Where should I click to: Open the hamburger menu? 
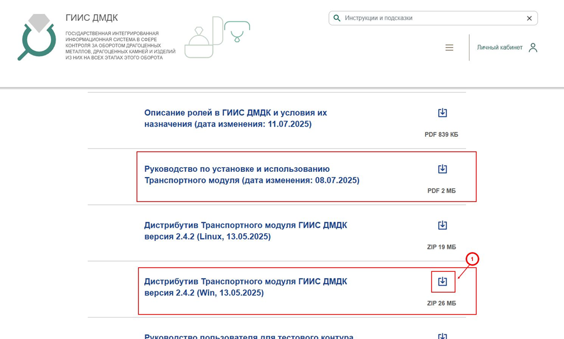[449, 47]
